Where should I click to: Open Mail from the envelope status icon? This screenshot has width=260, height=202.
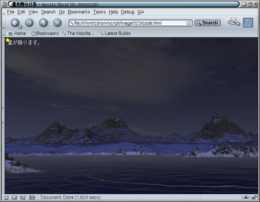point(14,198)
